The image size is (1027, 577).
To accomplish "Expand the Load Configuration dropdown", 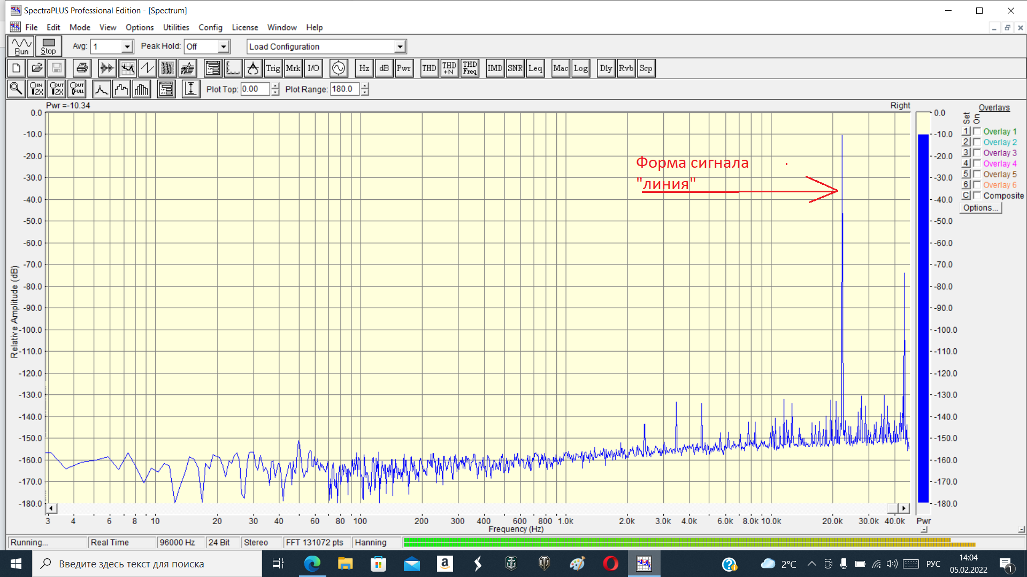I will 400,47.
